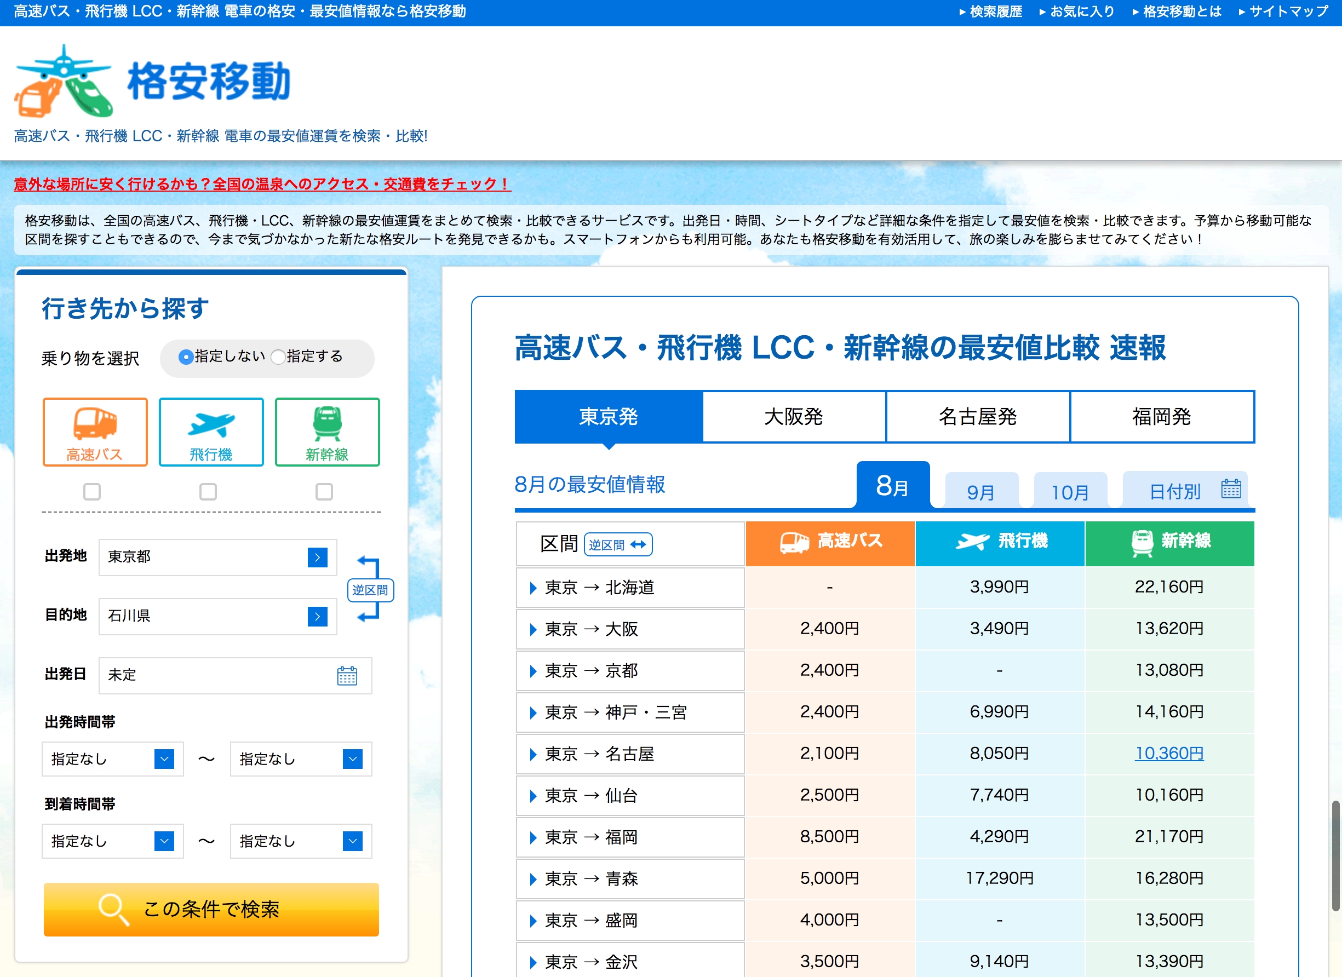
Task: Check the box under 高速バス
Action: 91,491
